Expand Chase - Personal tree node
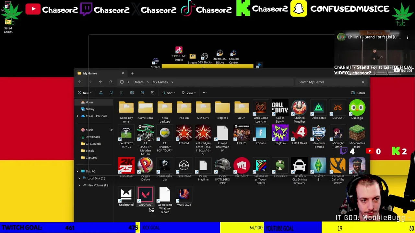 click(77, 116)
